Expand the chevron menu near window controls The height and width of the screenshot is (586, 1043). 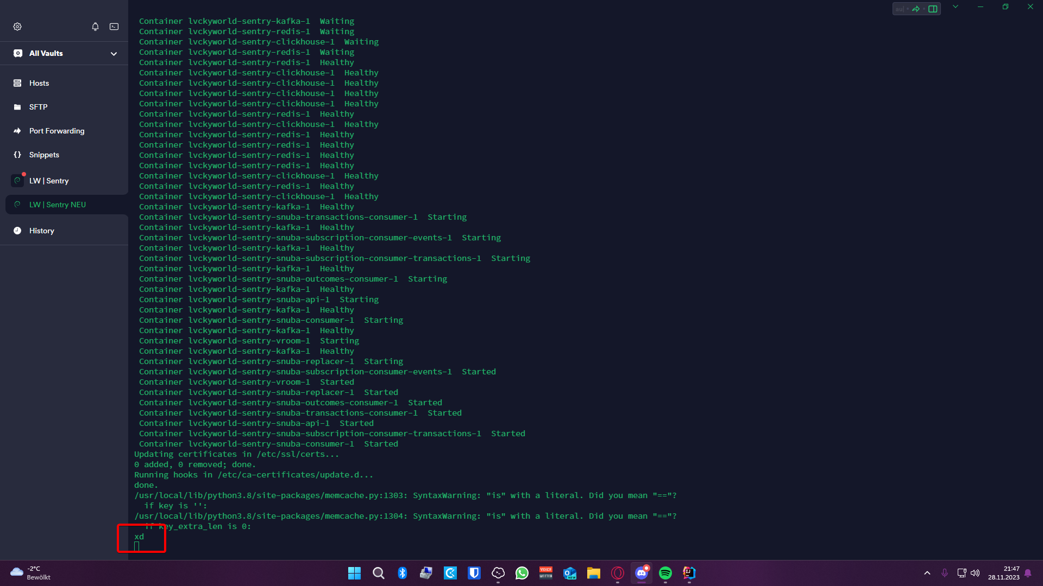[x=956, y=7]
